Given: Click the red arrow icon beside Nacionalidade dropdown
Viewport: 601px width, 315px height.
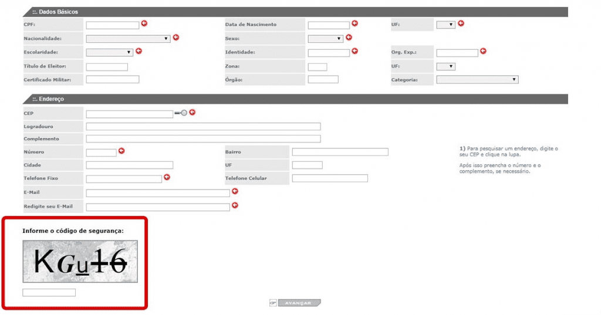Looking at the screenshot, I should (176, 37).
